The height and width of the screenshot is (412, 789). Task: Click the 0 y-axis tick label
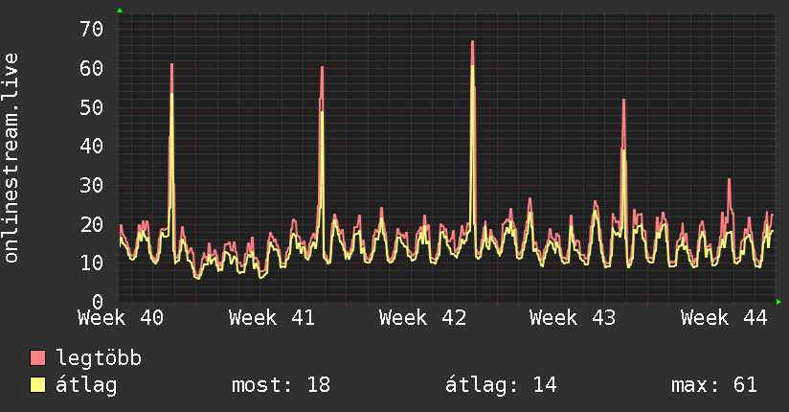point(98,302)
